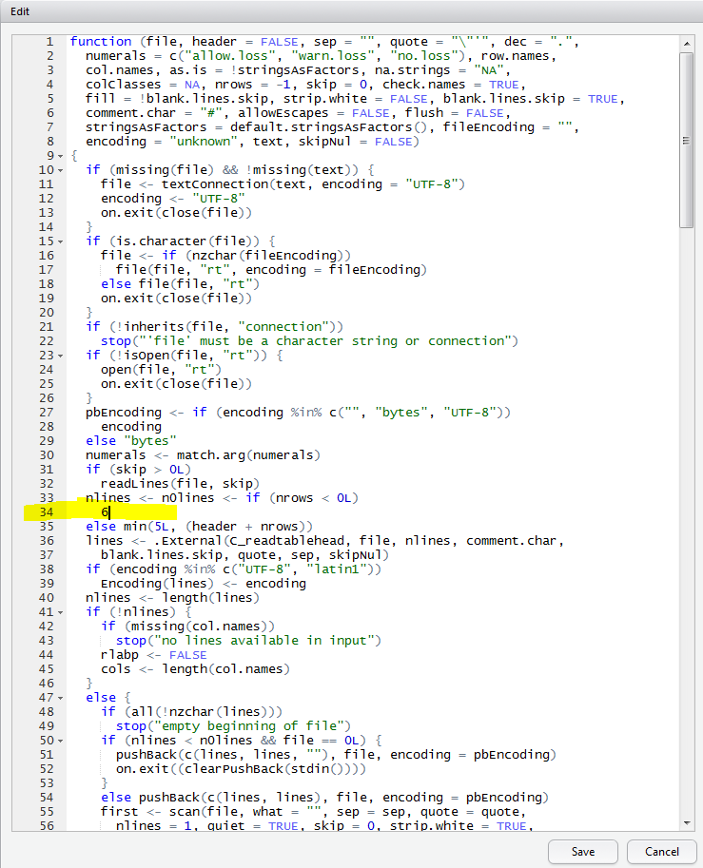The image size is (703, 868).
Task: Click cols on line 45
Action: pyautogui.click(x=116, y=670)
